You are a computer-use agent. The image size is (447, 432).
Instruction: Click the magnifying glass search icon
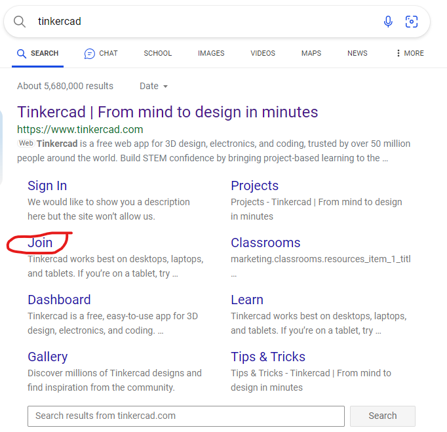20,22
